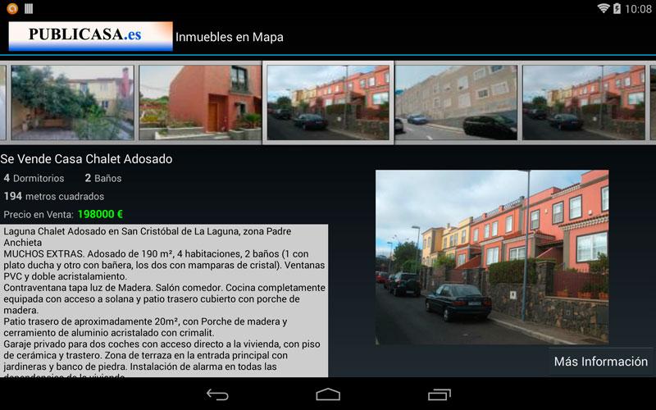Tap the green 198000 € price
656x410 pixels.
coord(100,214)
